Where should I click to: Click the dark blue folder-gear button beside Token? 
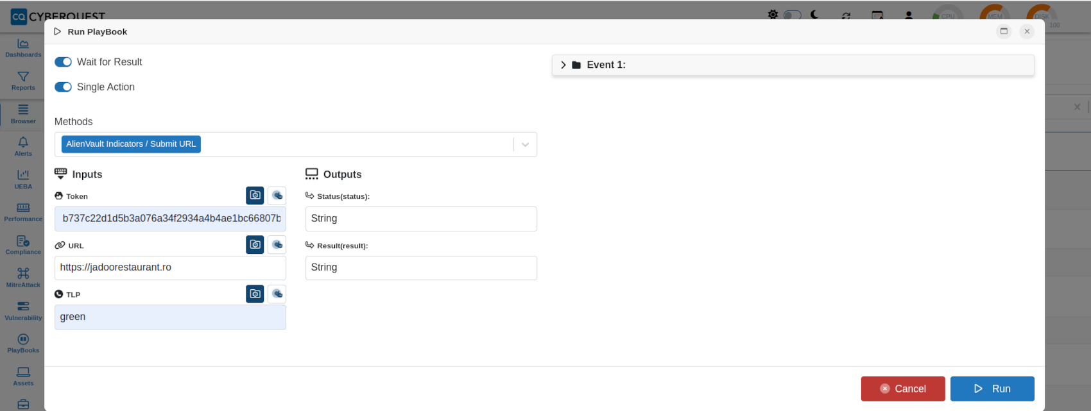pos(255,196)
